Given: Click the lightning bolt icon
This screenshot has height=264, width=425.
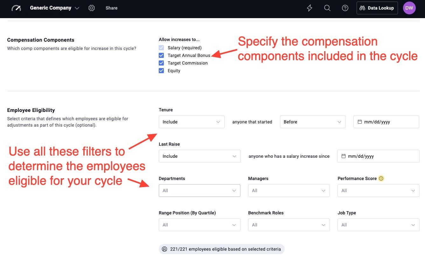Looking at the screenshot, I should click(310, 8).
